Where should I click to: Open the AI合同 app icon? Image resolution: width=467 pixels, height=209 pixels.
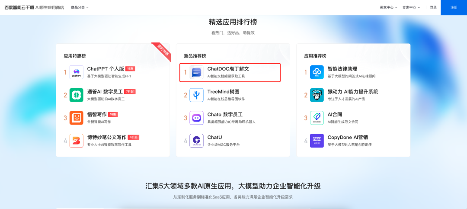[x=317, y=118]
